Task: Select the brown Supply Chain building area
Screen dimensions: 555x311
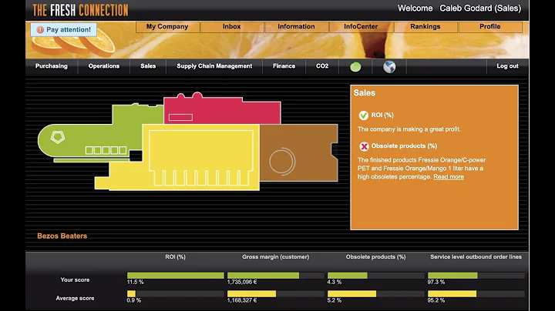Action: (x=299, y=152)
